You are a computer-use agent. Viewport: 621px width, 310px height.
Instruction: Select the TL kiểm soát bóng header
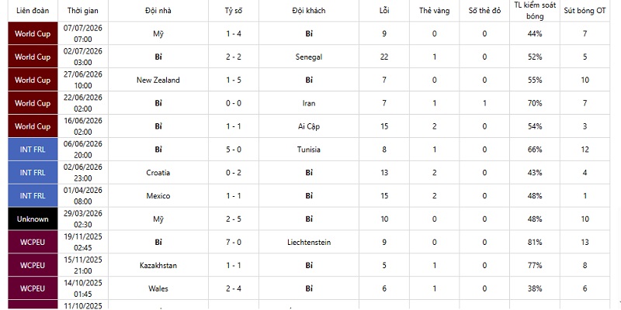pos(535,11)
